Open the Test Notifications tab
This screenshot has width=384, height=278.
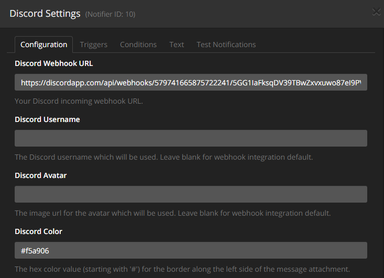pos(226,45)
